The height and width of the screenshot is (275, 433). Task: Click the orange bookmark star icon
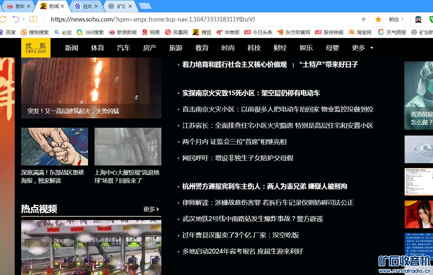coord(378,19)
